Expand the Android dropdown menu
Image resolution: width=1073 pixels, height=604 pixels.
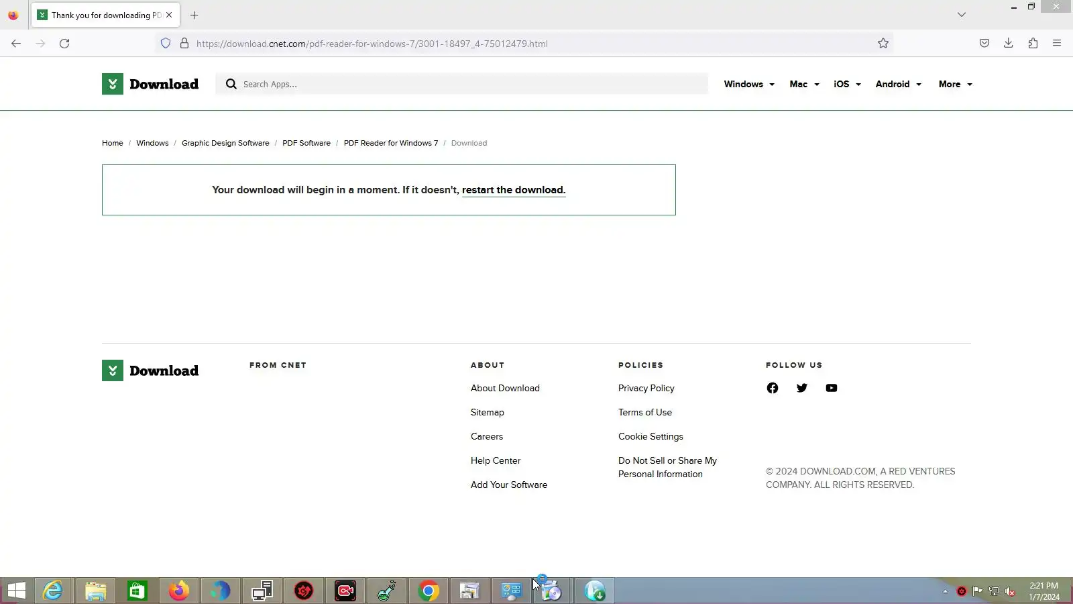[898, 84]
